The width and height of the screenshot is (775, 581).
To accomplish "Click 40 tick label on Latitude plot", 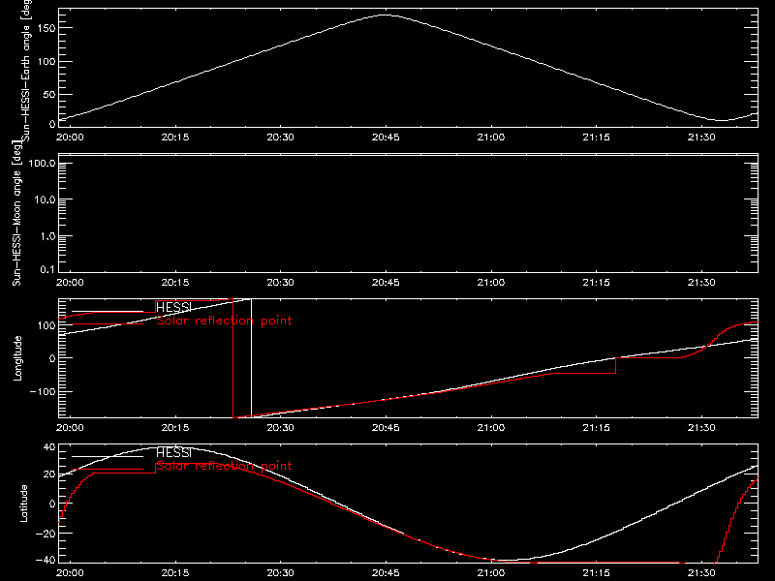I will click(x=50, y=447).
